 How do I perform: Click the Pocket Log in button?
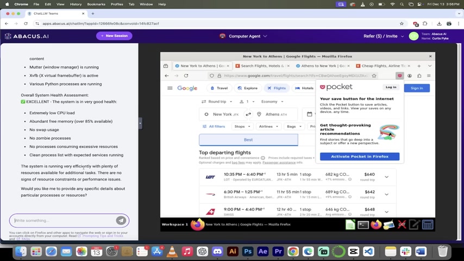[x=391, y=87]
